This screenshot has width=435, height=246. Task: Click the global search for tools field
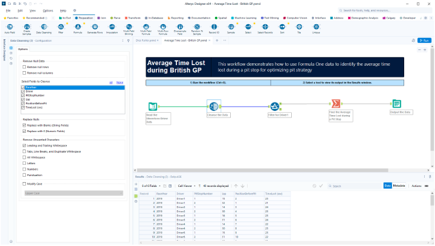click(x=384, y=10)
